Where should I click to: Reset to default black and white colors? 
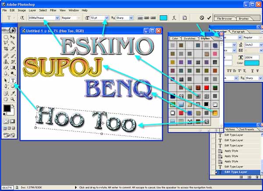pyautogui.click(x=5, y=114)
